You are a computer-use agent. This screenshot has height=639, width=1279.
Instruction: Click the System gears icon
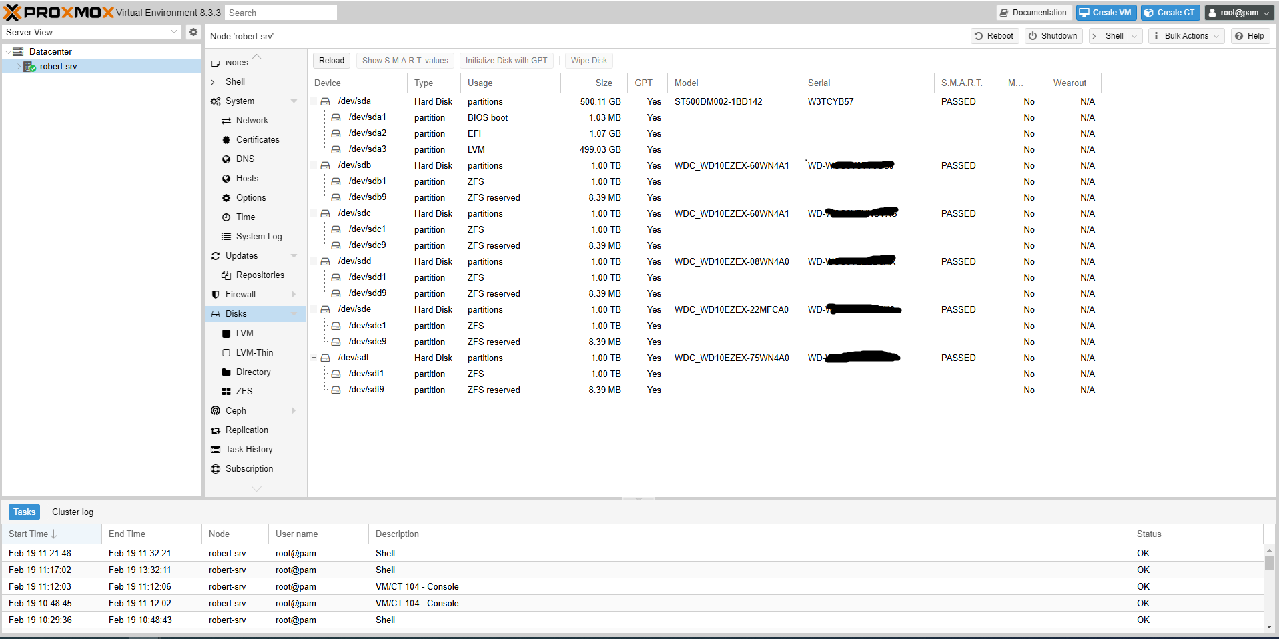click(216, 101)
